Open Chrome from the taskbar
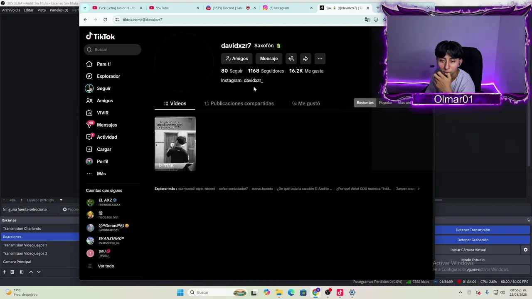 (315, 292)
